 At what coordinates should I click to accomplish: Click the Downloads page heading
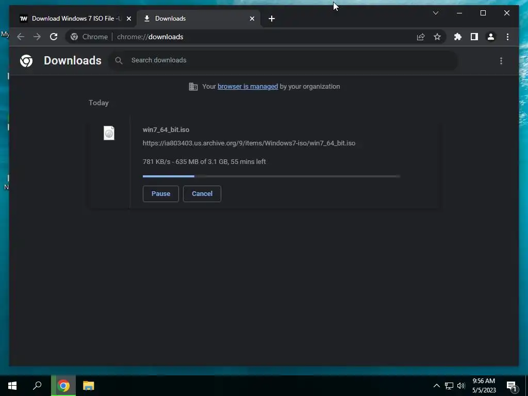click(72, 61)
